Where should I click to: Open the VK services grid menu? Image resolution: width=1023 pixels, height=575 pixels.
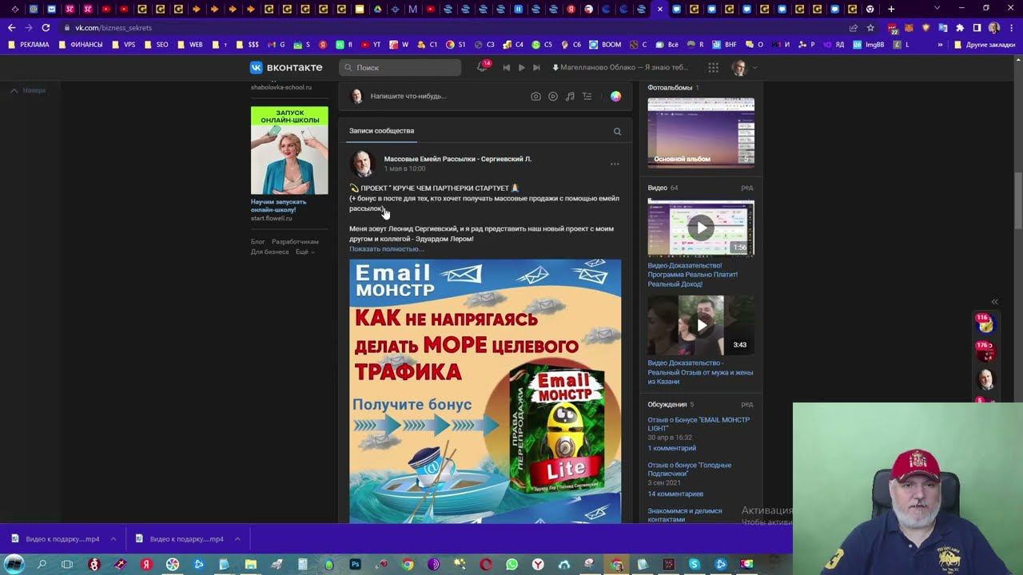coord(713,68)
